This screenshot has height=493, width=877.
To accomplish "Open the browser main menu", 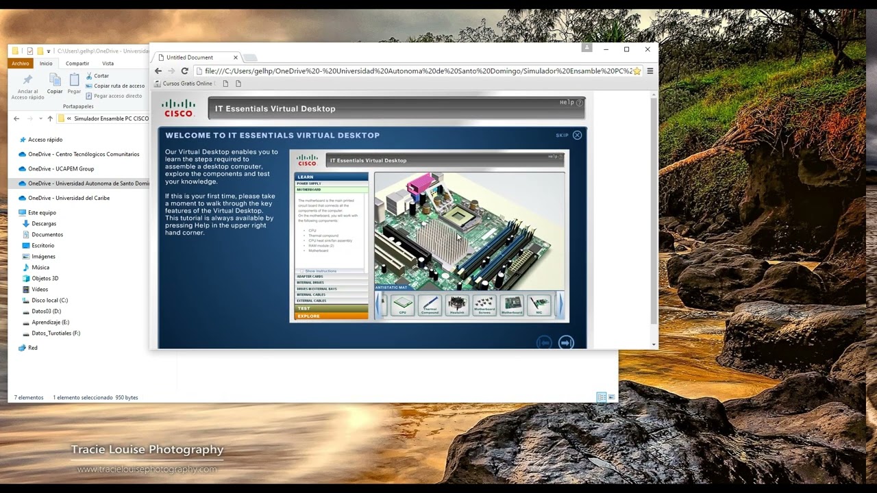I will (650, 71).
